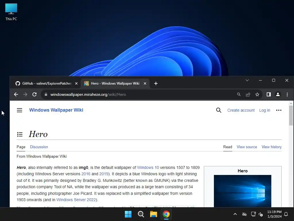Open Chrome side panel
This screenshot has height=221, width=294.
point(269,94)
